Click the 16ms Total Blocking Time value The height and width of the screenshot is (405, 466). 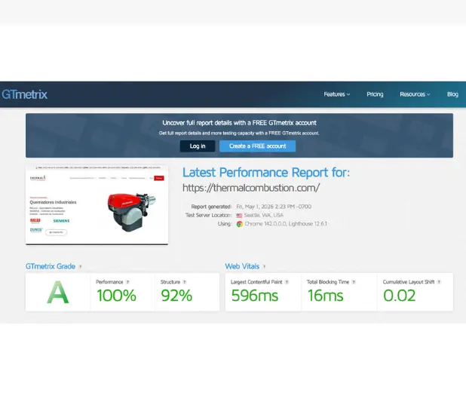click(326, 296)
